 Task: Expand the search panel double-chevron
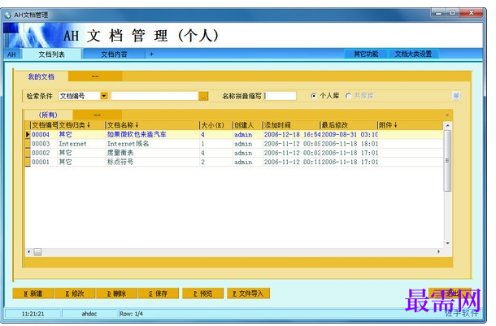(456, 95)
